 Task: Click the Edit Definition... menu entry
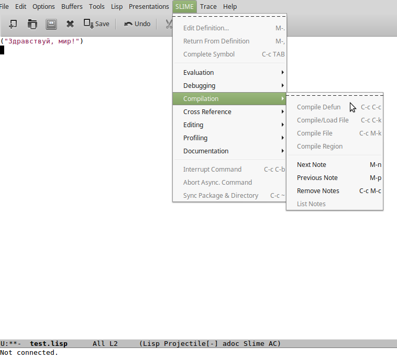coord(229,28)
